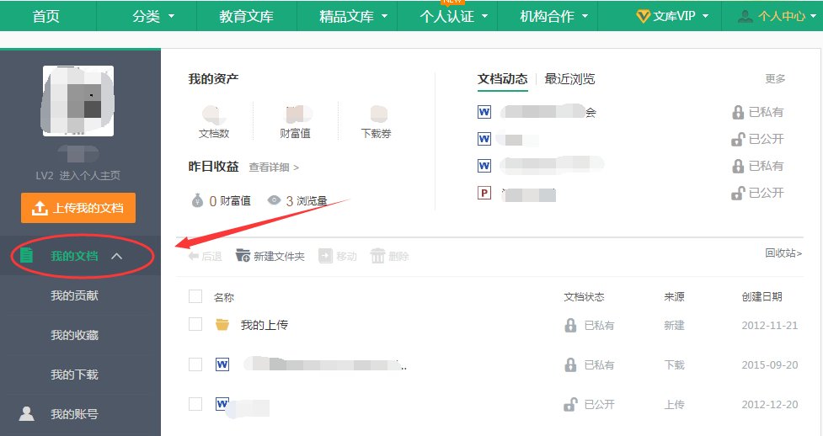Screen dimensions: 823x436
Task: Click the user icon beside 个人中心
Action: 745,16
